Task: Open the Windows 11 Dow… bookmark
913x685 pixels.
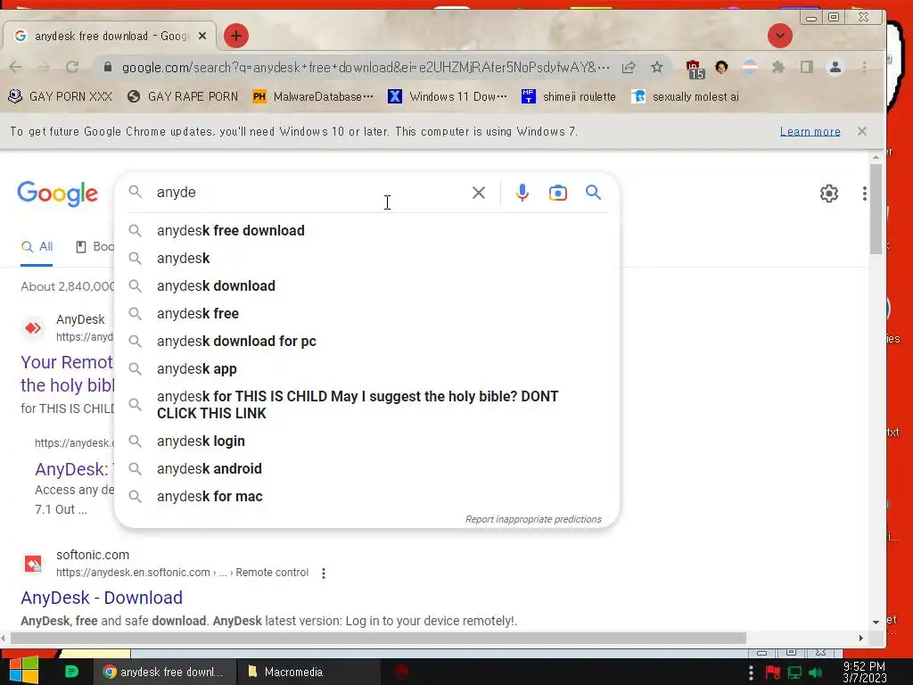Action: (x=448, y=96)
